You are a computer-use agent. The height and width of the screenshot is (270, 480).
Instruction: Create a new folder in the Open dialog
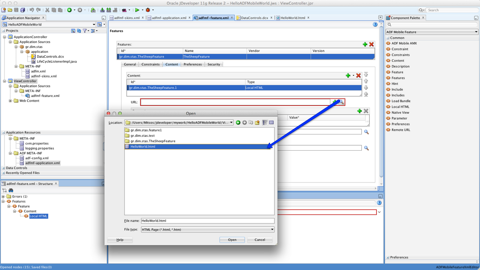257,122
